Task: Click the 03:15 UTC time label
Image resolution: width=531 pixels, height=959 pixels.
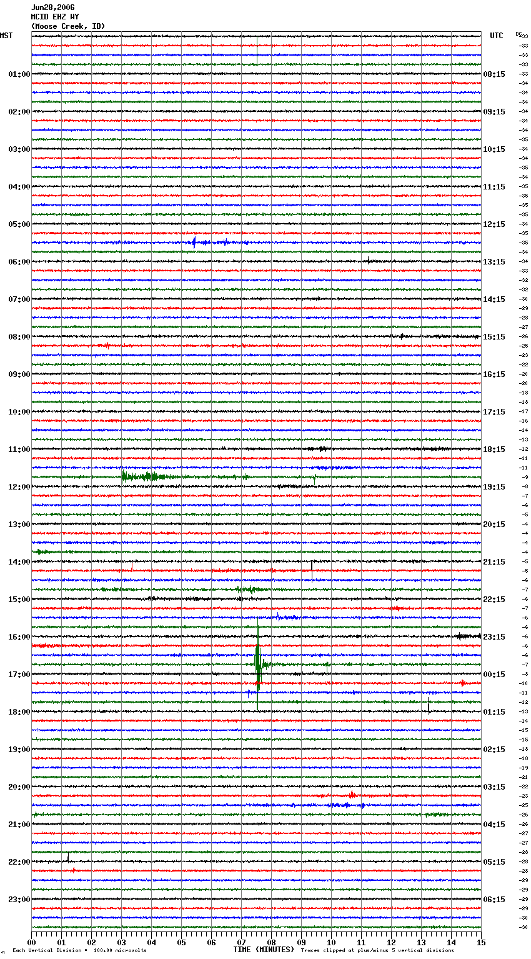Action: (x=494, y=787)
